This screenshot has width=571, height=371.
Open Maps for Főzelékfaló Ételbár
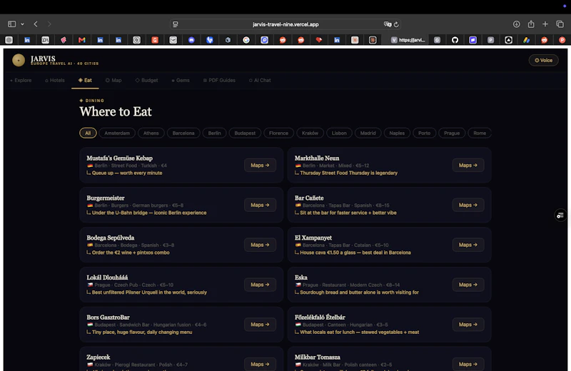[468, 325]
